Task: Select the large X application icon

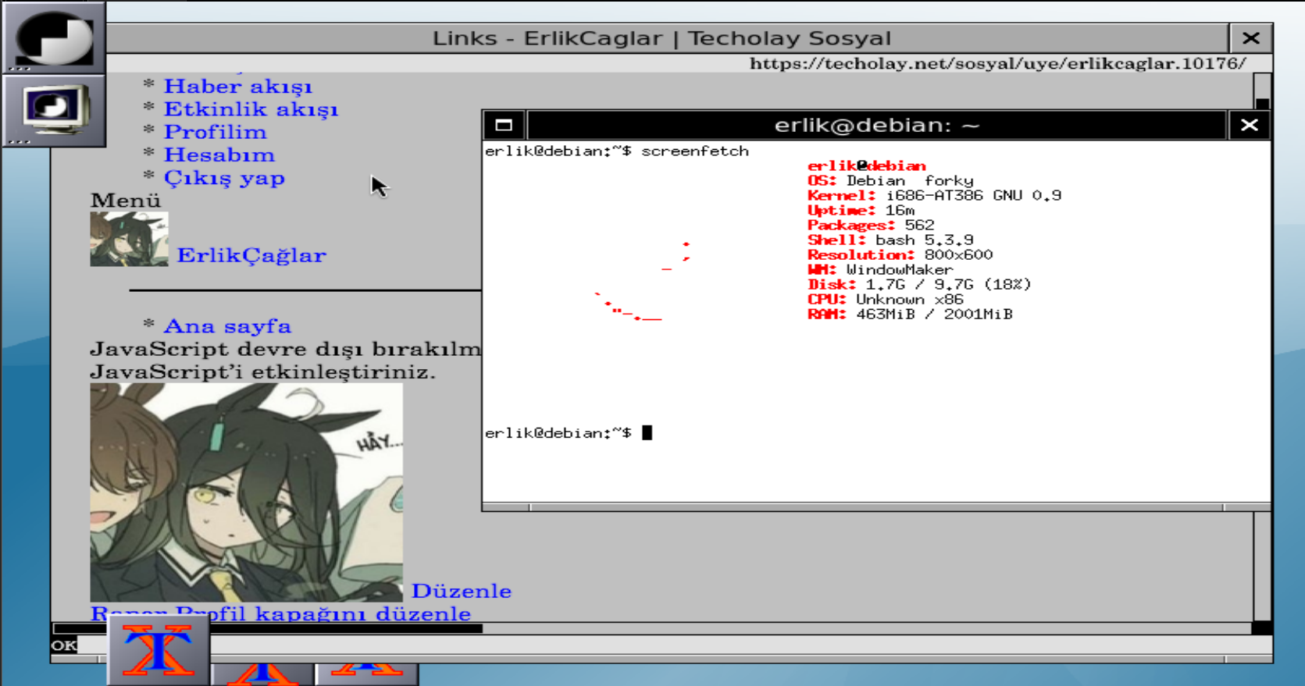Action: [x=159, y=649]
